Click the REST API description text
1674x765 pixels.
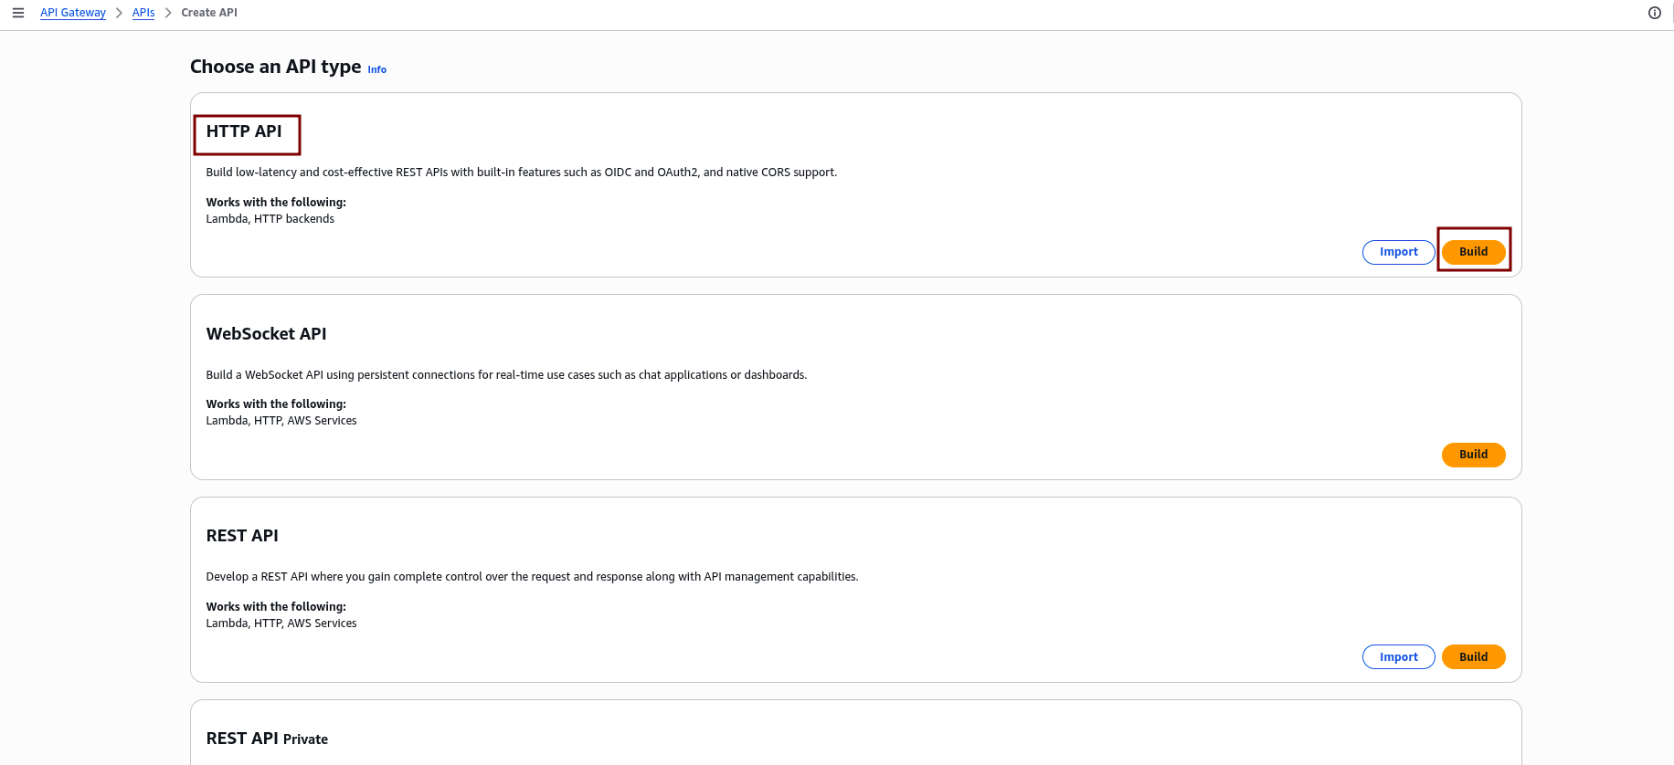pos(532,577)
